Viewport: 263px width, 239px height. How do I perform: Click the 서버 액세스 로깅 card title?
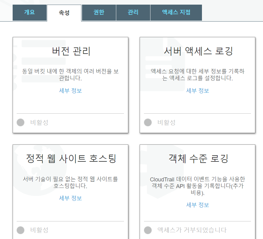(x=198, y=51)
